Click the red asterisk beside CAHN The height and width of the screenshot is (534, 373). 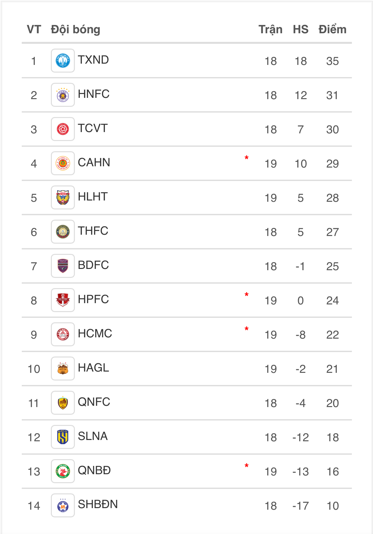pyautogui.click(x=247, y=158)
